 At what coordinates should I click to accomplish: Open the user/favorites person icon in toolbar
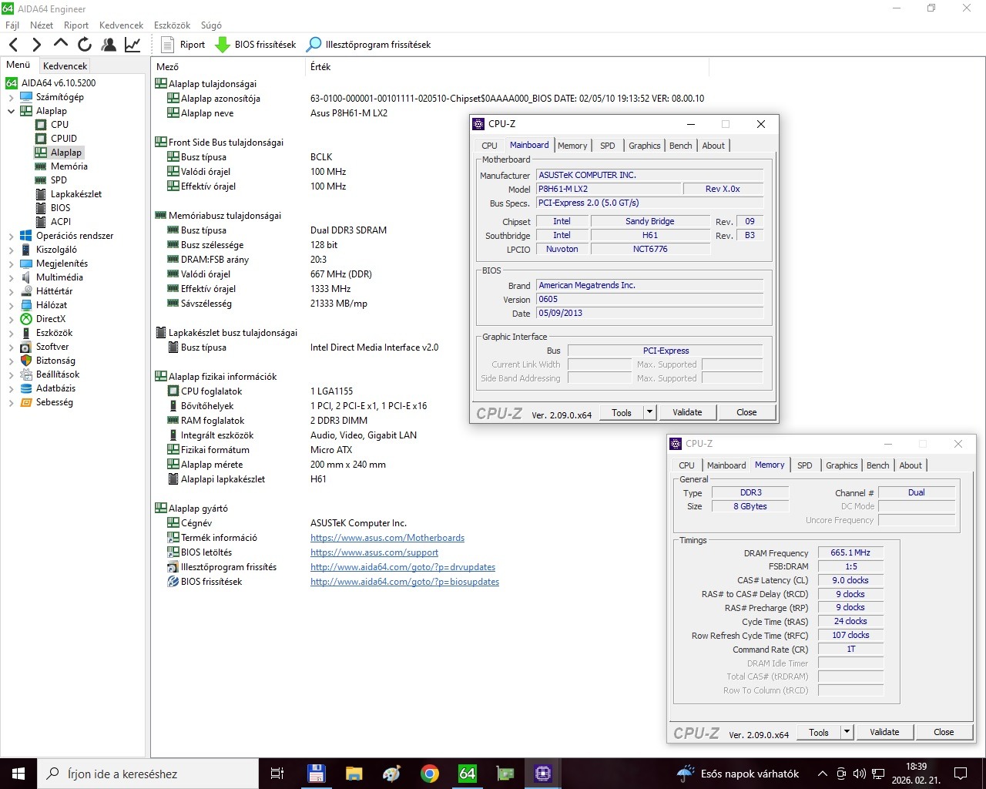coord(109,45)
